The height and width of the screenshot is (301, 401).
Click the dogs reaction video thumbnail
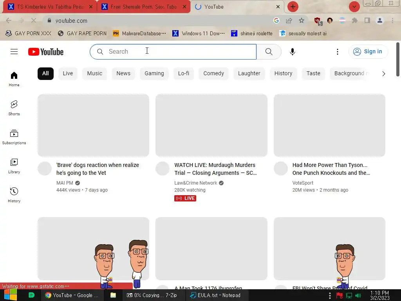93,125
